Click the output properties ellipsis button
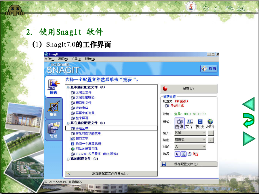 pyautogui.click(x=211, y=140)
